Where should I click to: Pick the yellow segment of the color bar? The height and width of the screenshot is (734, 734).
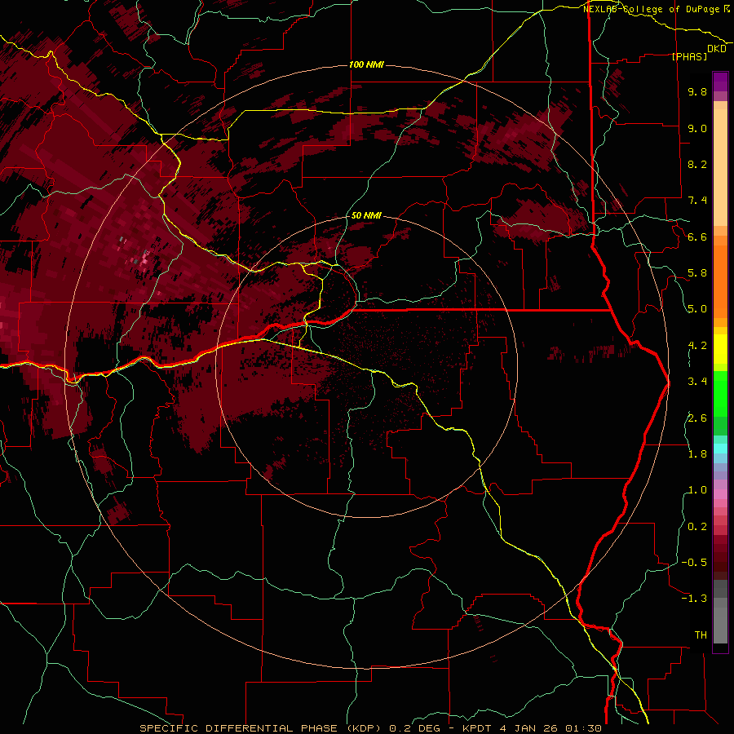720,349
